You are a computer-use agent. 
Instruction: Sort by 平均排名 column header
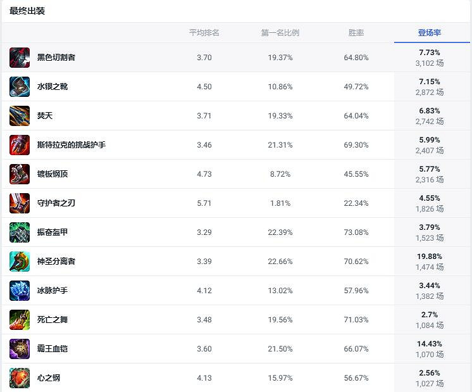204,33
